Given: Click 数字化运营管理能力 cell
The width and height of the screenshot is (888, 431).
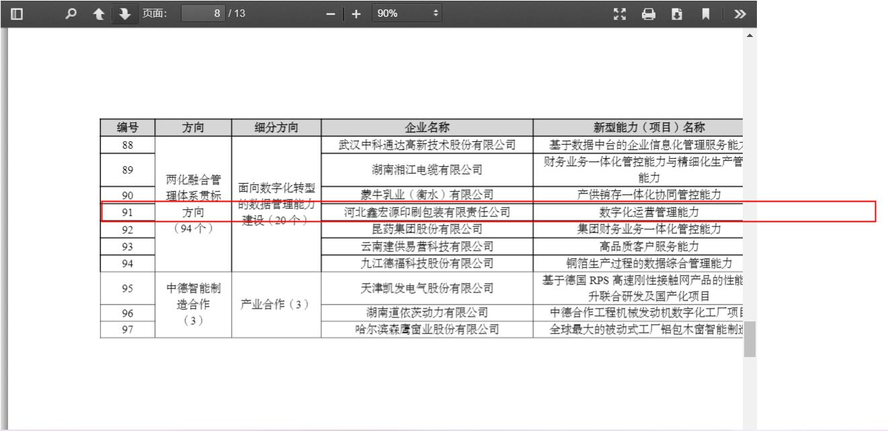Looking at the screenshot, I should [x=637, y=212].
